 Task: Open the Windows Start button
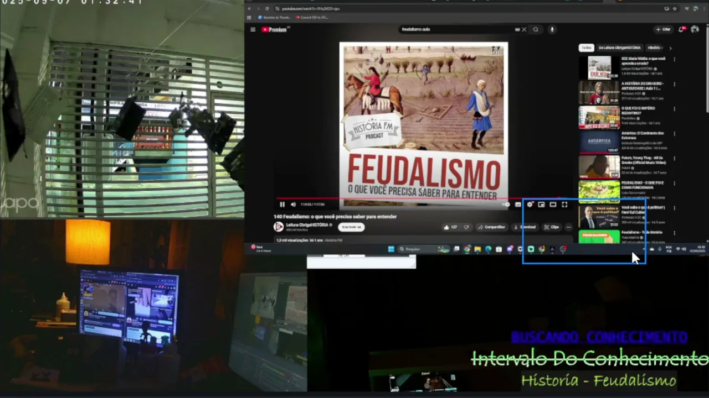[x=391, y=249]
